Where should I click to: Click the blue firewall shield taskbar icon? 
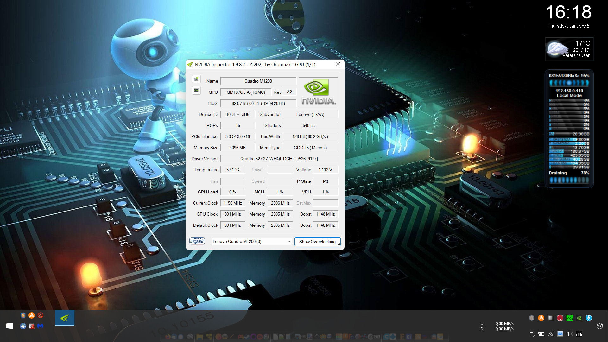23,315
